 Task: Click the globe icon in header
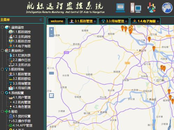point(167,8)
